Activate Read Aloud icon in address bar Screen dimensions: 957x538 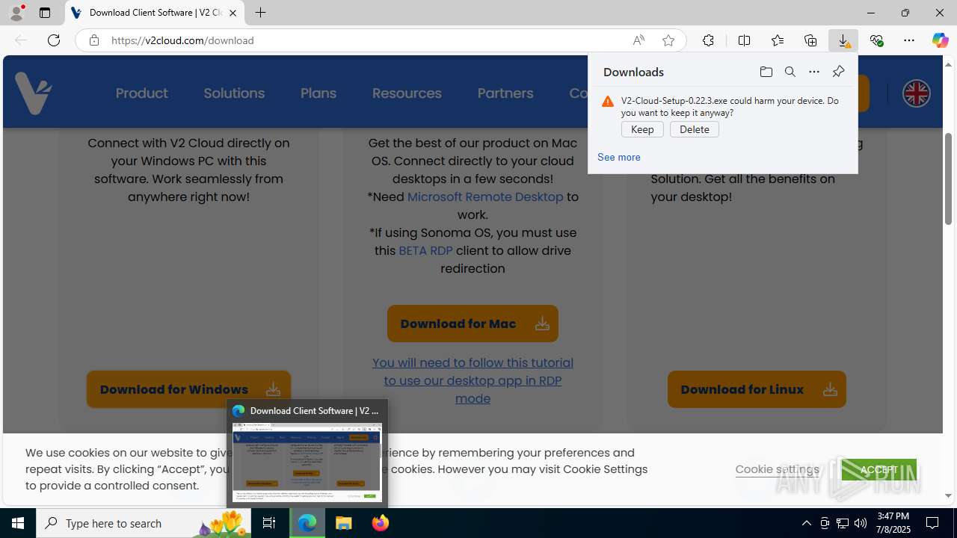638,40
